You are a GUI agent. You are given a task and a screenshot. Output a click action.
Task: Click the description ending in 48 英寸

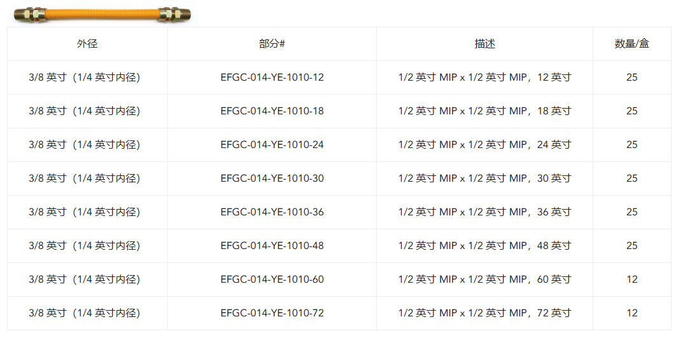pyautogui.click(x=484, y=245)
